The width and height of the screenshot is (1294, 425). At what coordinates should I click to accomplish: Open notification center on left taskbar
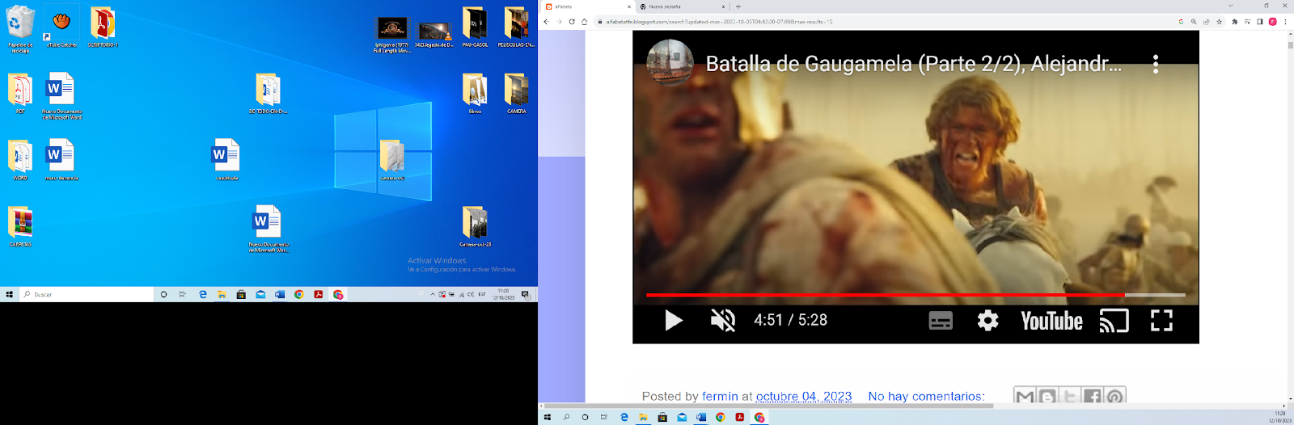tap(525, 295)
